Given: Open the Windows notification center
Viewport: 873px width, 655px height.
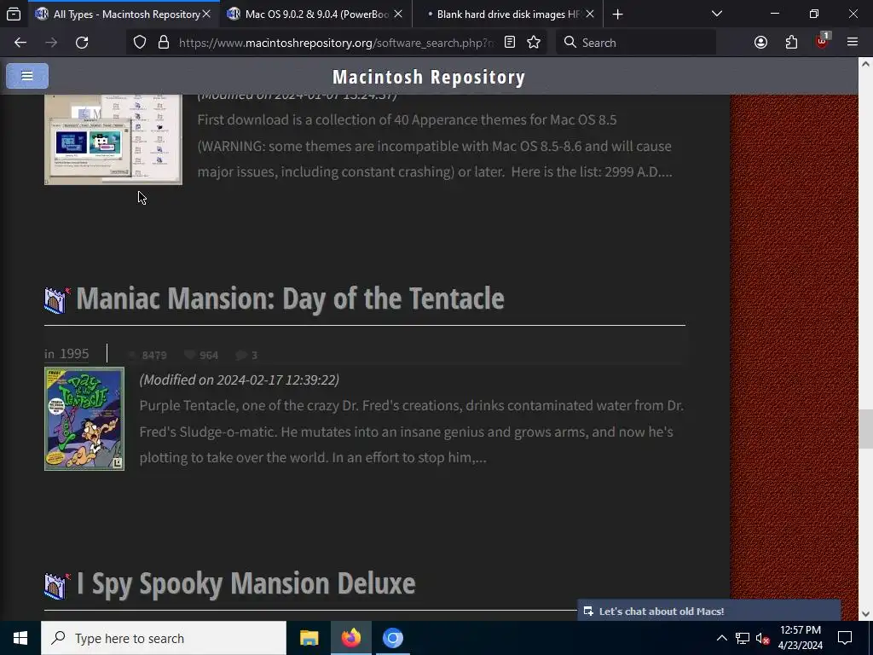Looking at the screenshot, I should pyautogui.click(x=845, y=638).
